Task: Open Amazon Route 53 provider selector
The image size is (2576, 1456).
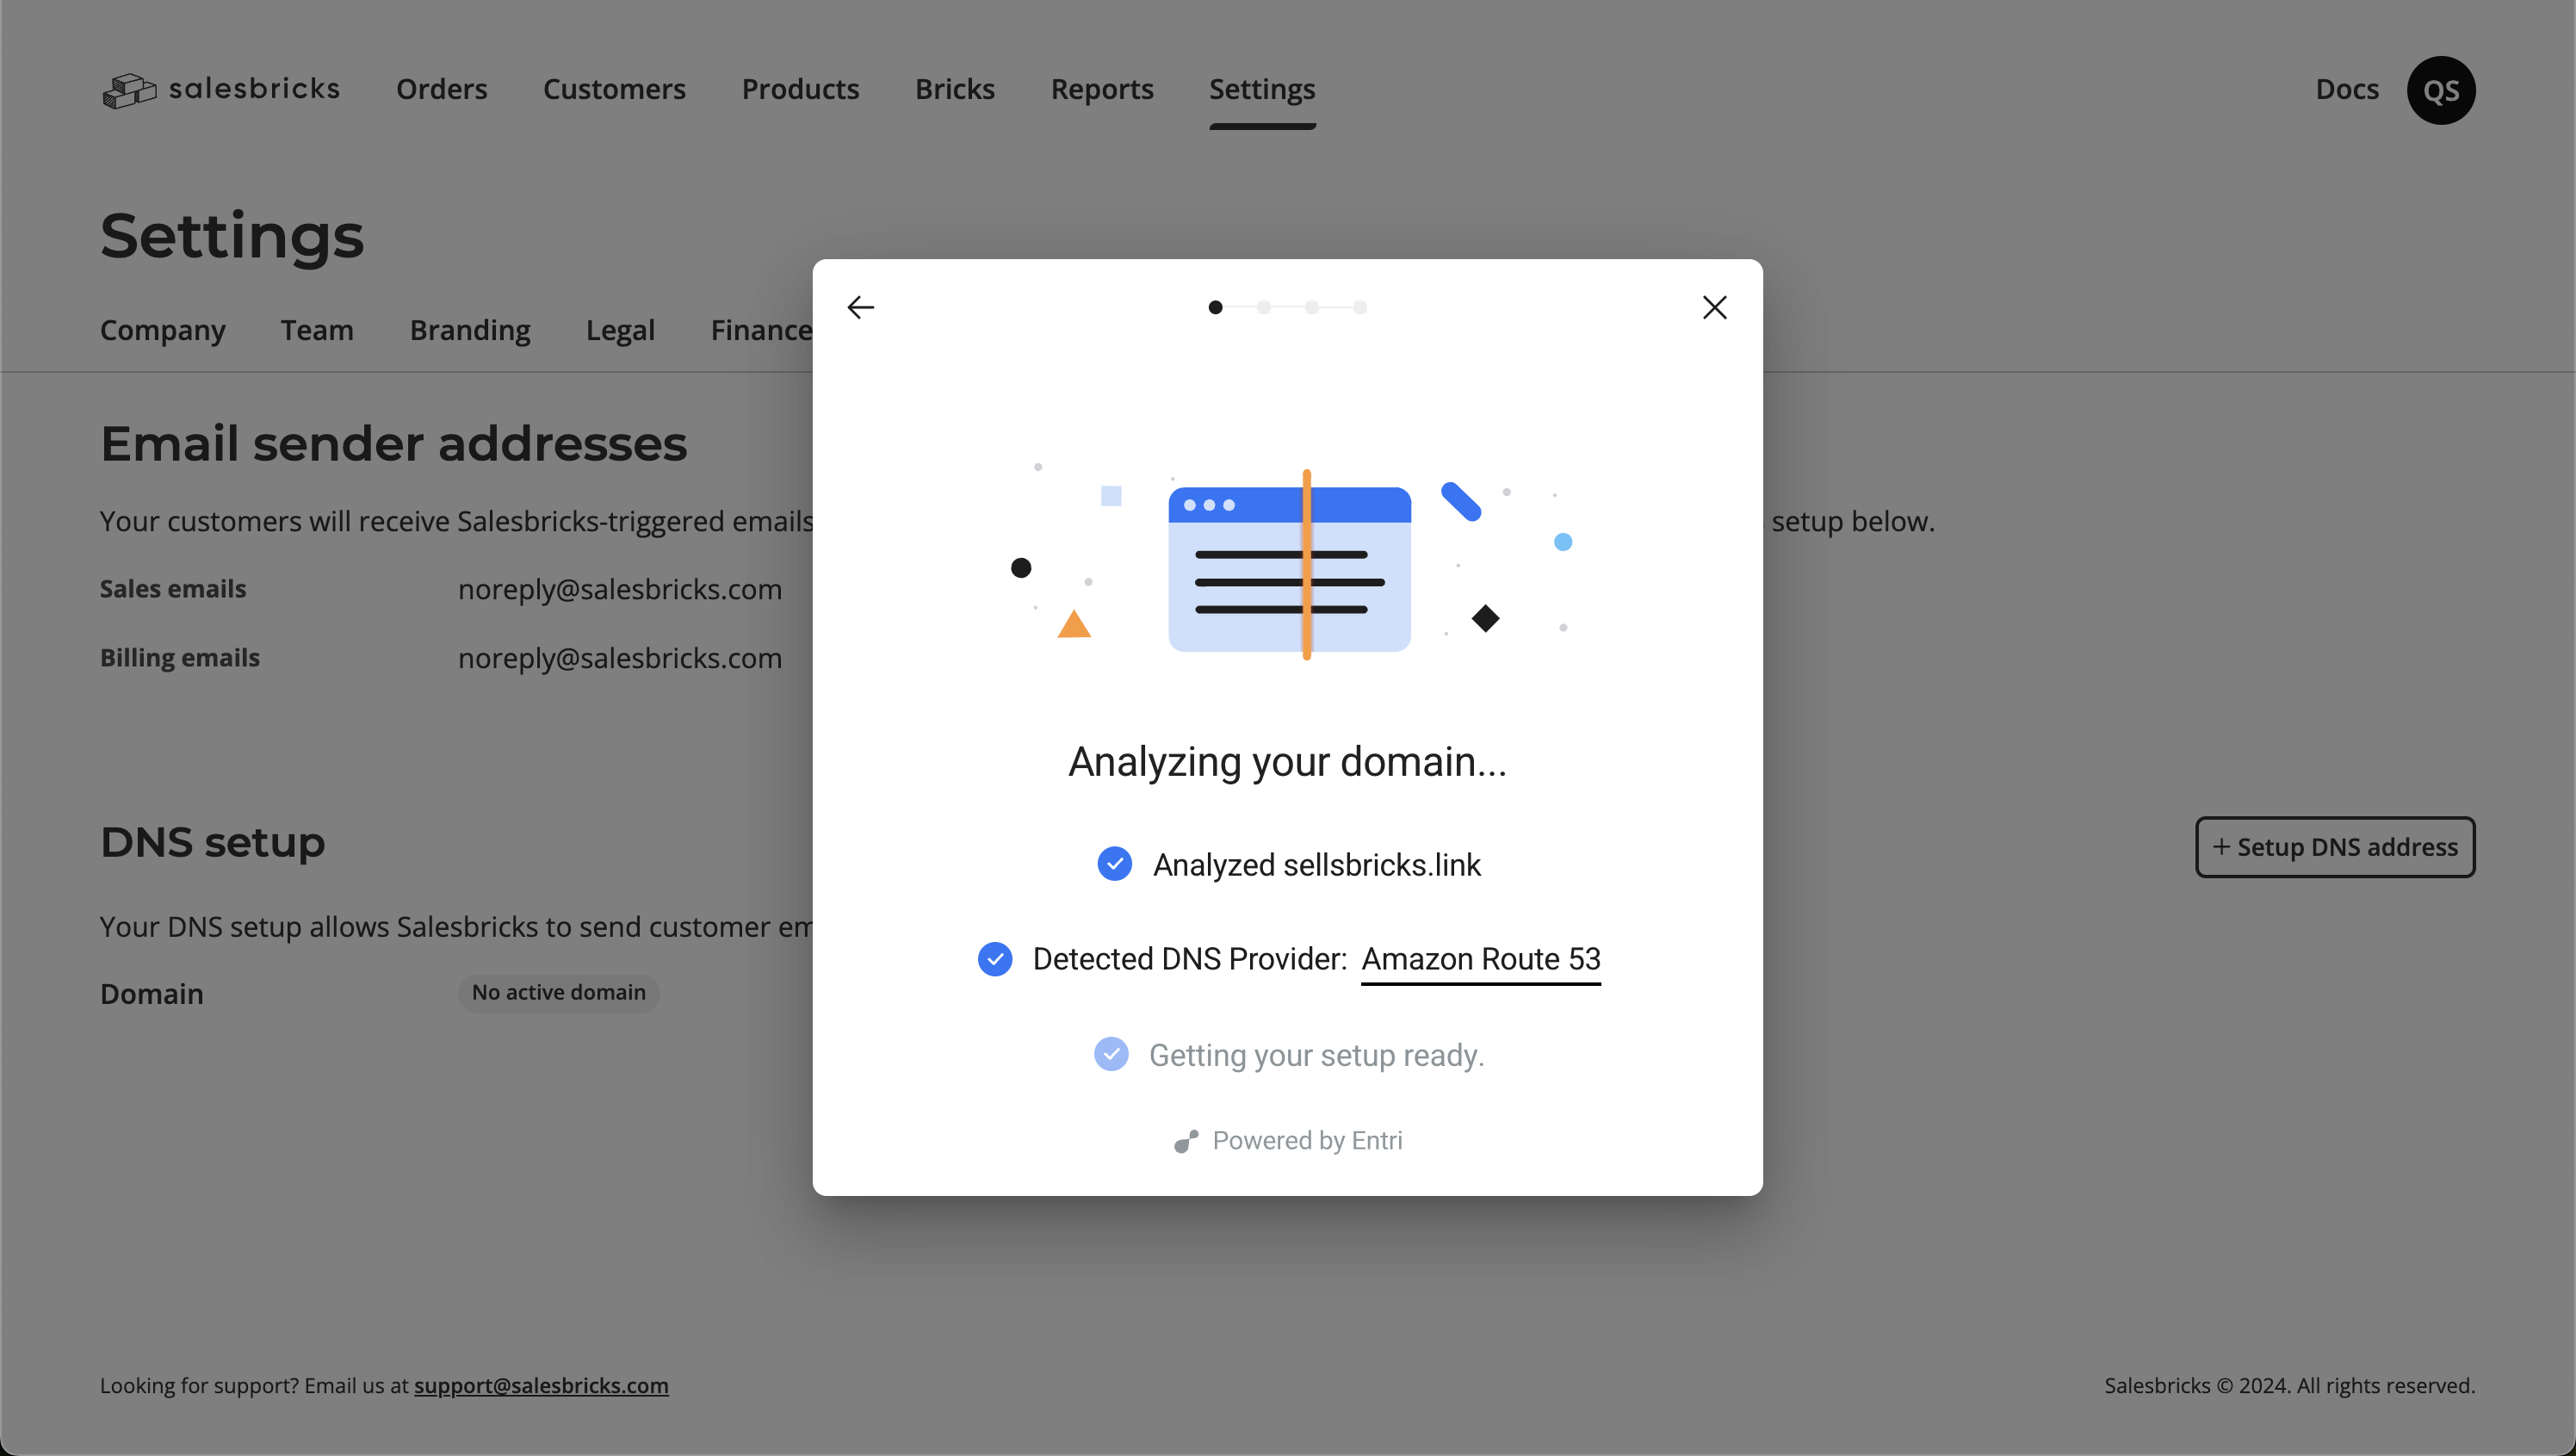Action: tap(1480, 959)
